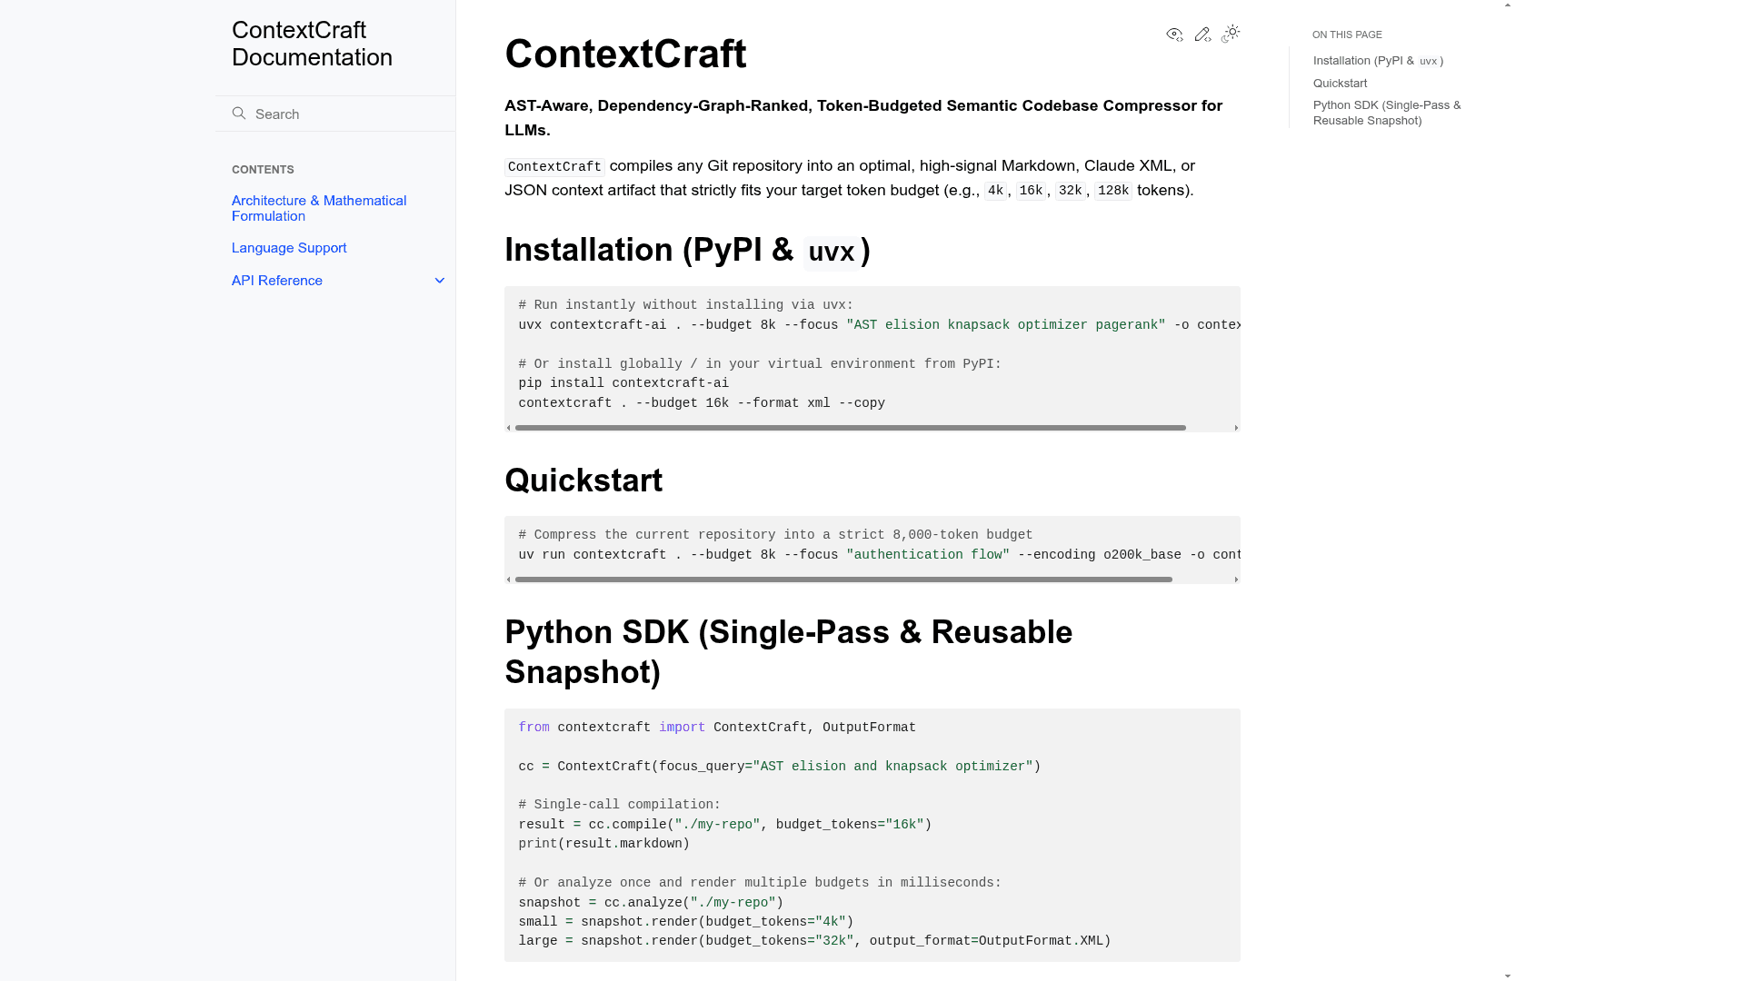Expand the API Reference chevron

(440, 281)
